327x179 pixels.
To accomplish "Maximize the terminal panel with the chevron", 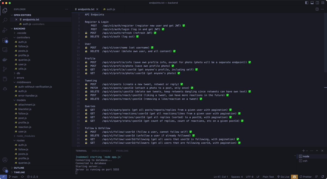I will [317, 150].
